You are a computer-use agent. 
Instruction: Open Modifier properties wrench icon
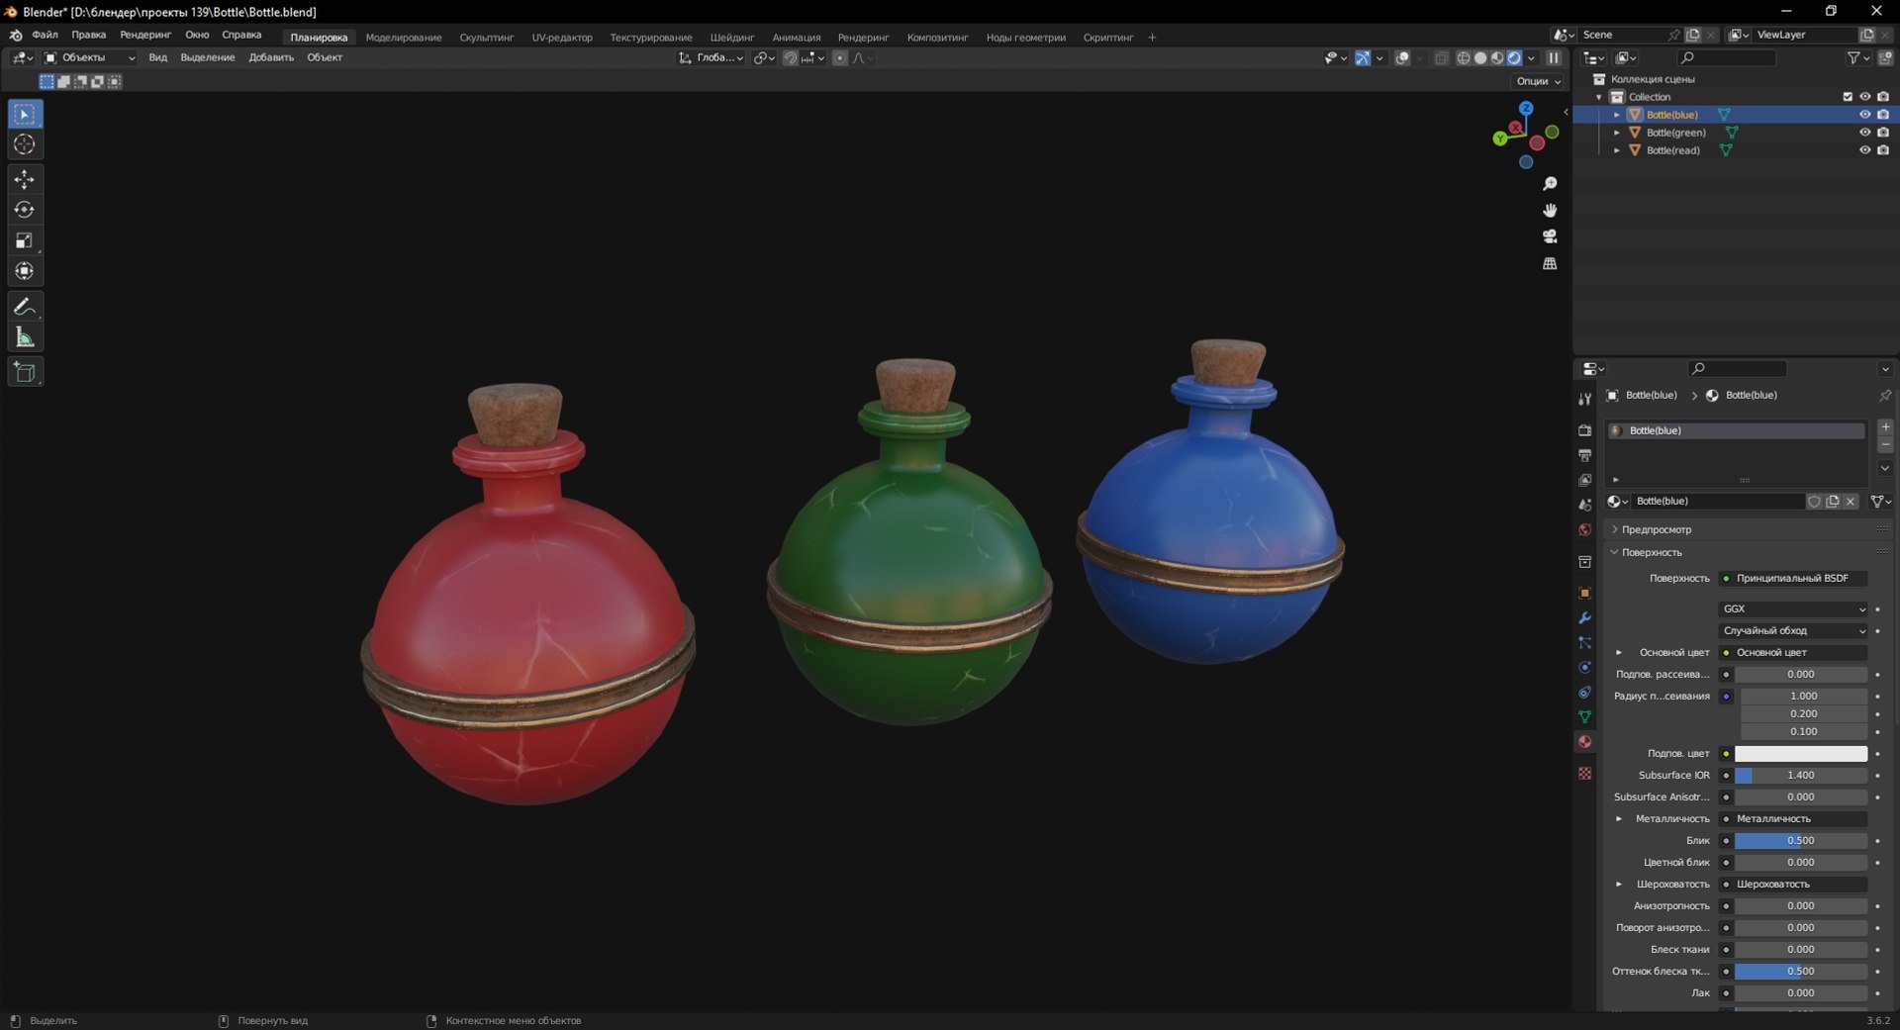tap(1584, 617)
